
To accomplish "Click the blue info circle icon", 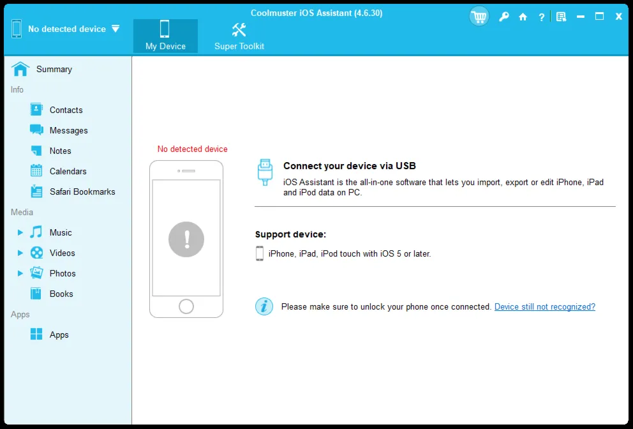I will (x=264, y=306).
